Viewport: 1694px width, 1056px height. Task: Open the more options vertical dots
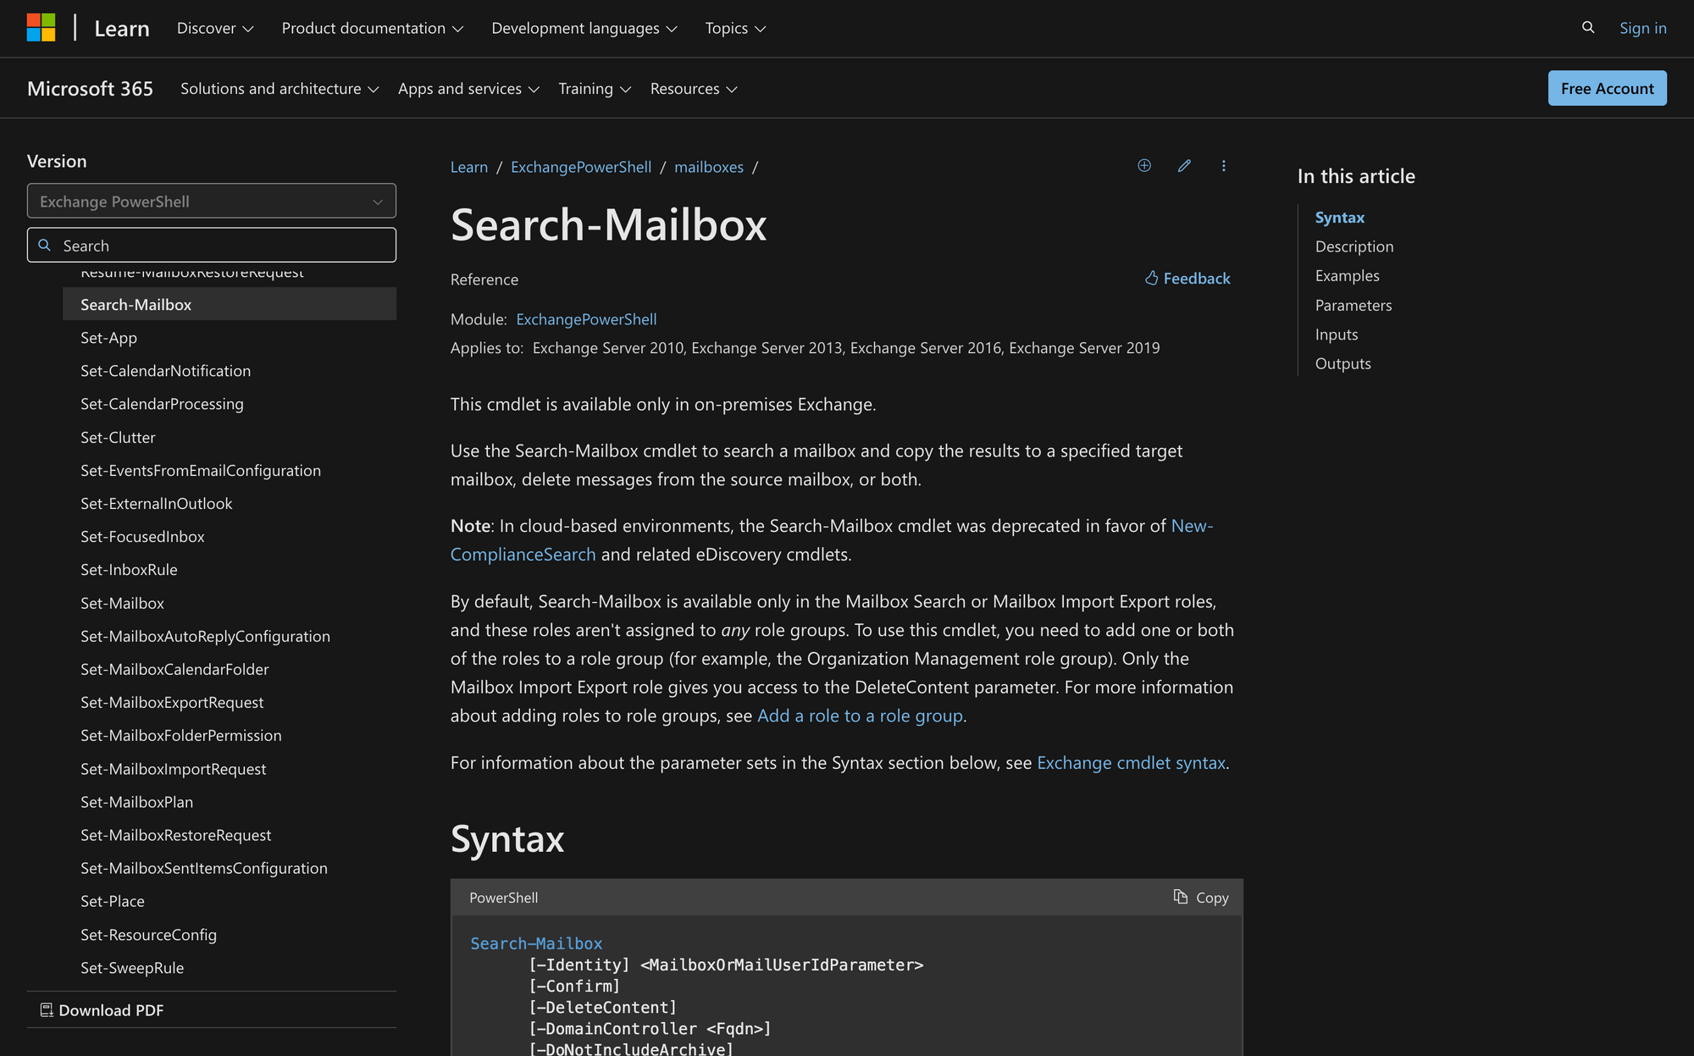[1223, 166]
